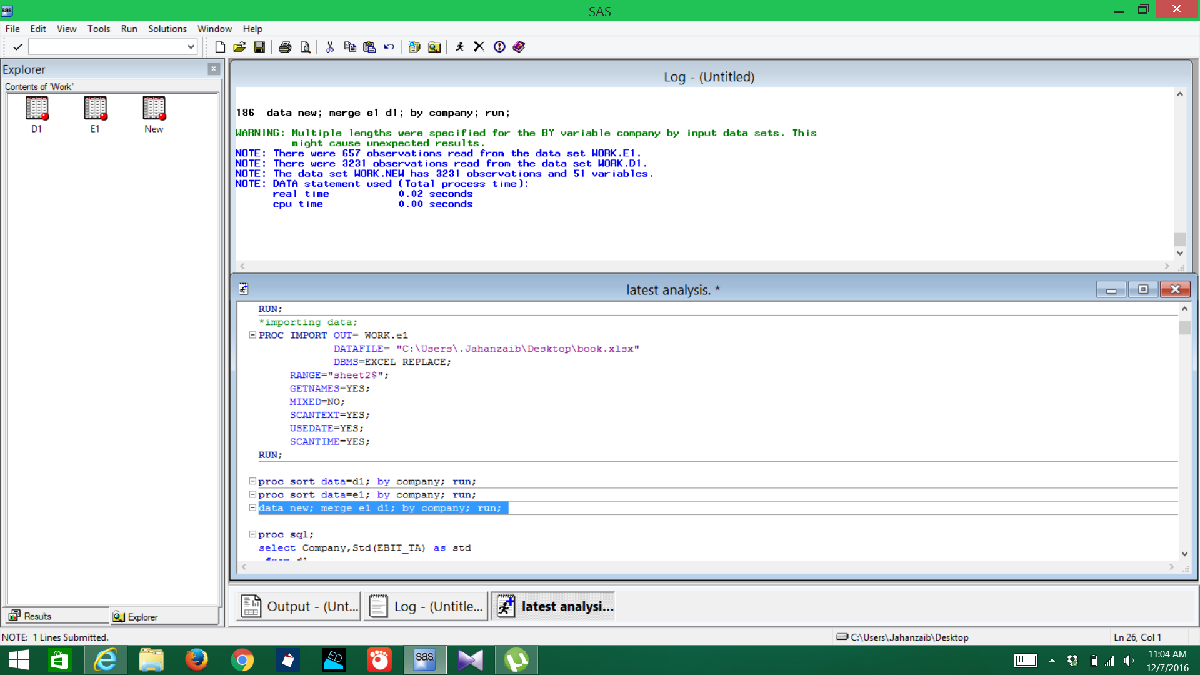Click the Save disk icon
This screenshot has width=1200, height=675.
[x=259, y=47]
